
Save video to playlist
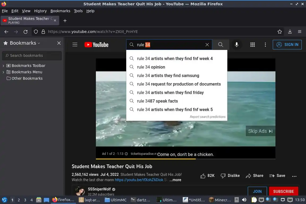[x=277, y=176]
